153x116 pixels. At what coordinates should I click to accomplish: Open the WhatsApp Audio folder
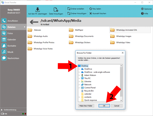click(x=38, y=36)
